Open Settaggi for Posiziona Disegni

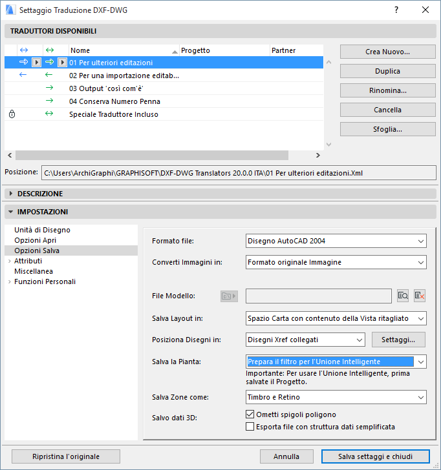(x=398, y=340)
